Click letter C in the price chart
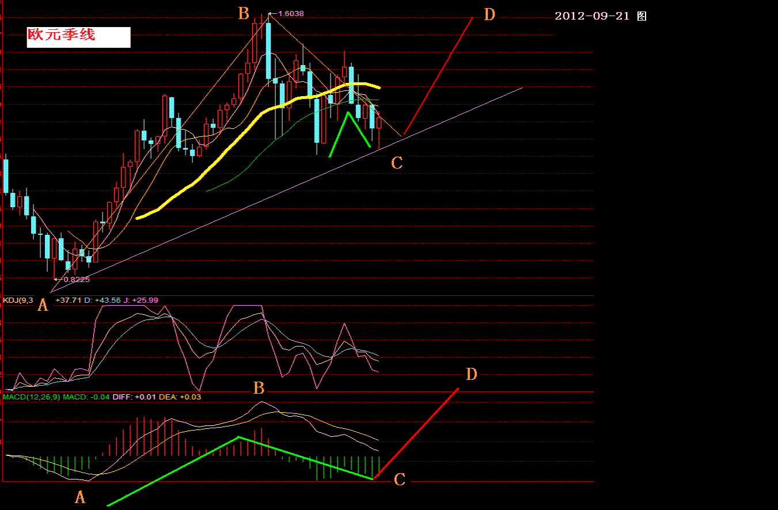The image size is (778, 510). 397,163
